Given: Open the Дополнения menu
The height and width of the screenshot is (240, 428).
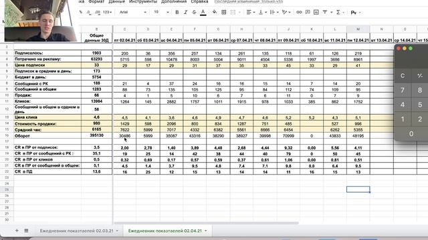Looking at the screenshot, I should coord(174,1).
